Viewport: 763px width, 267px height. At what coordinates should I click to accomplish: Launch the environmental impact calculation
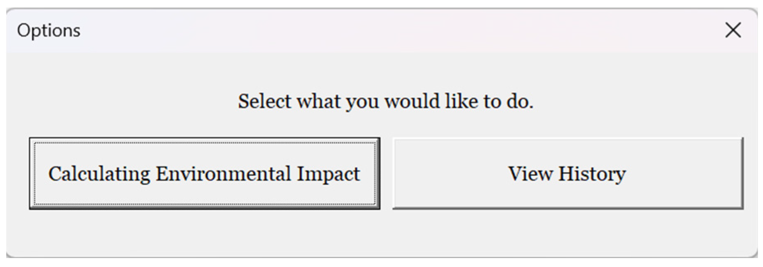coord(204,174)
